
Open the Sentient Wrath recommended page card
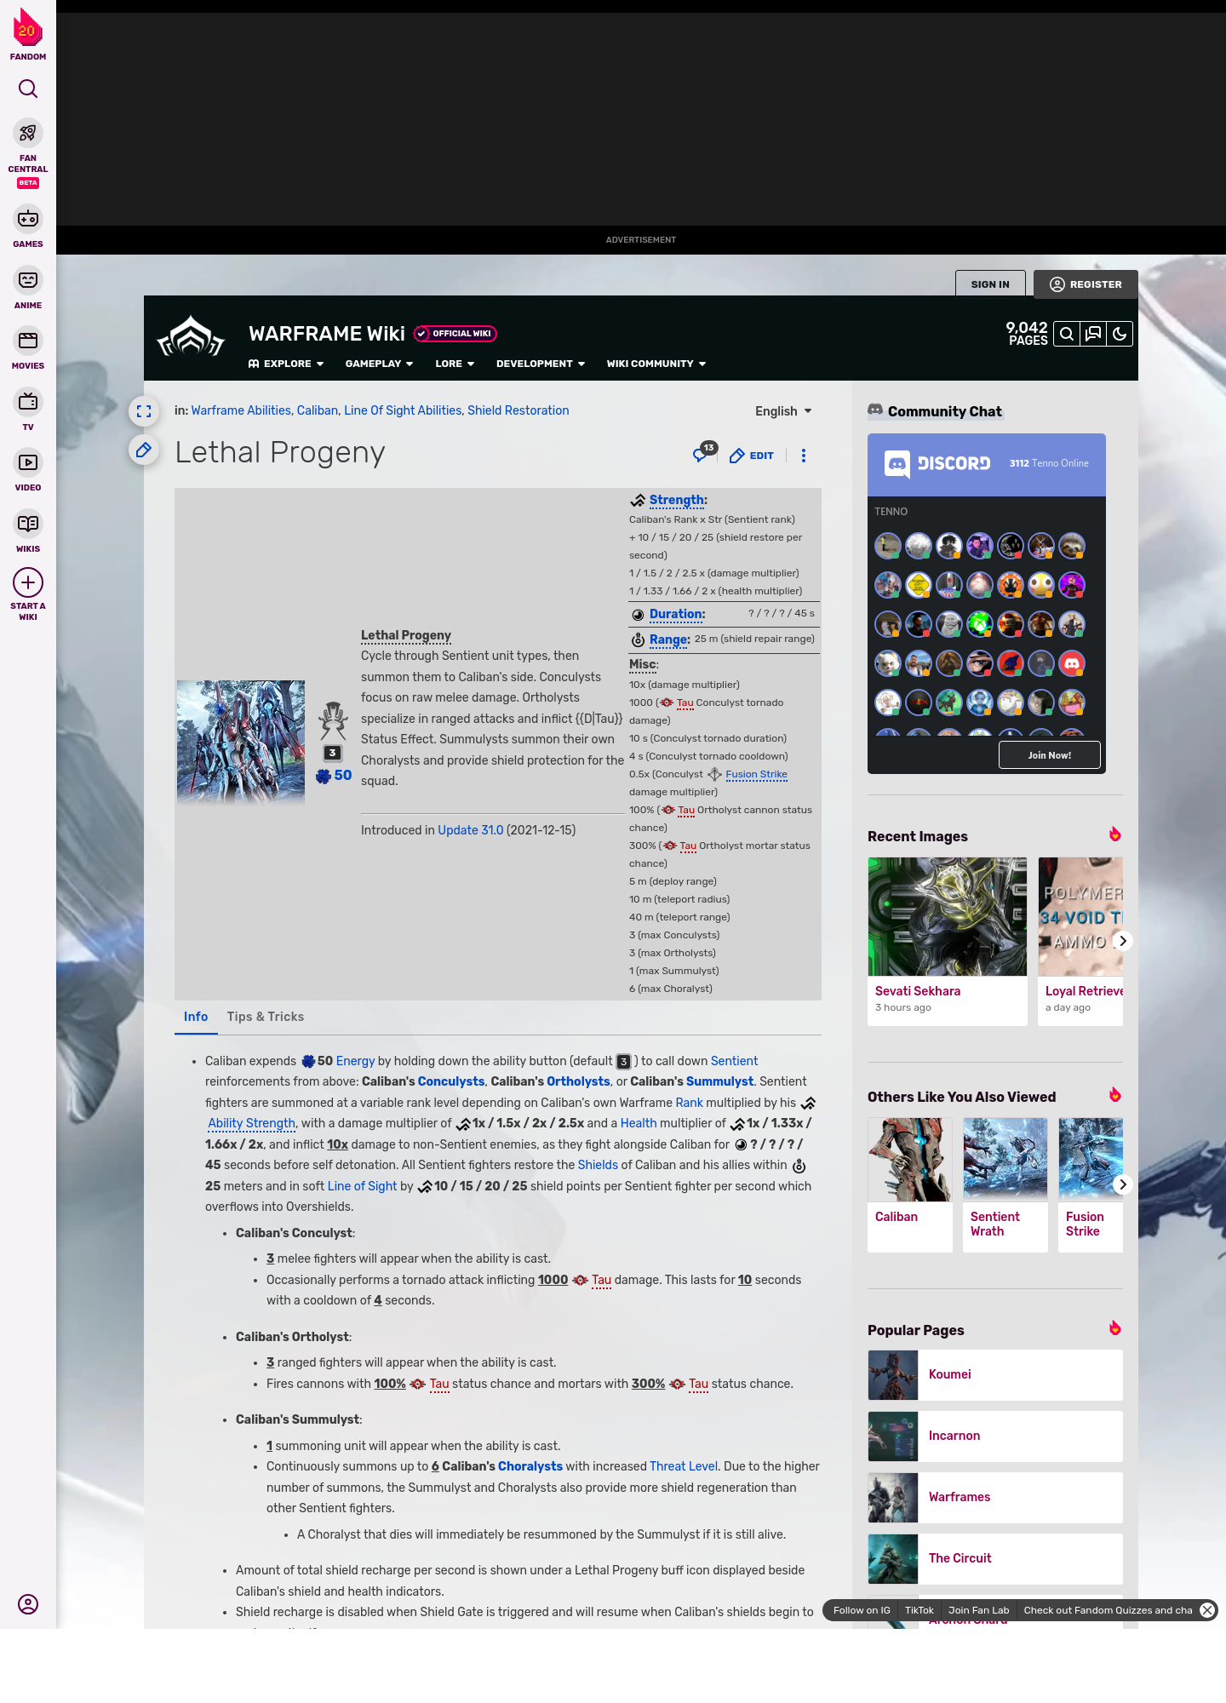(1005, 1184)
